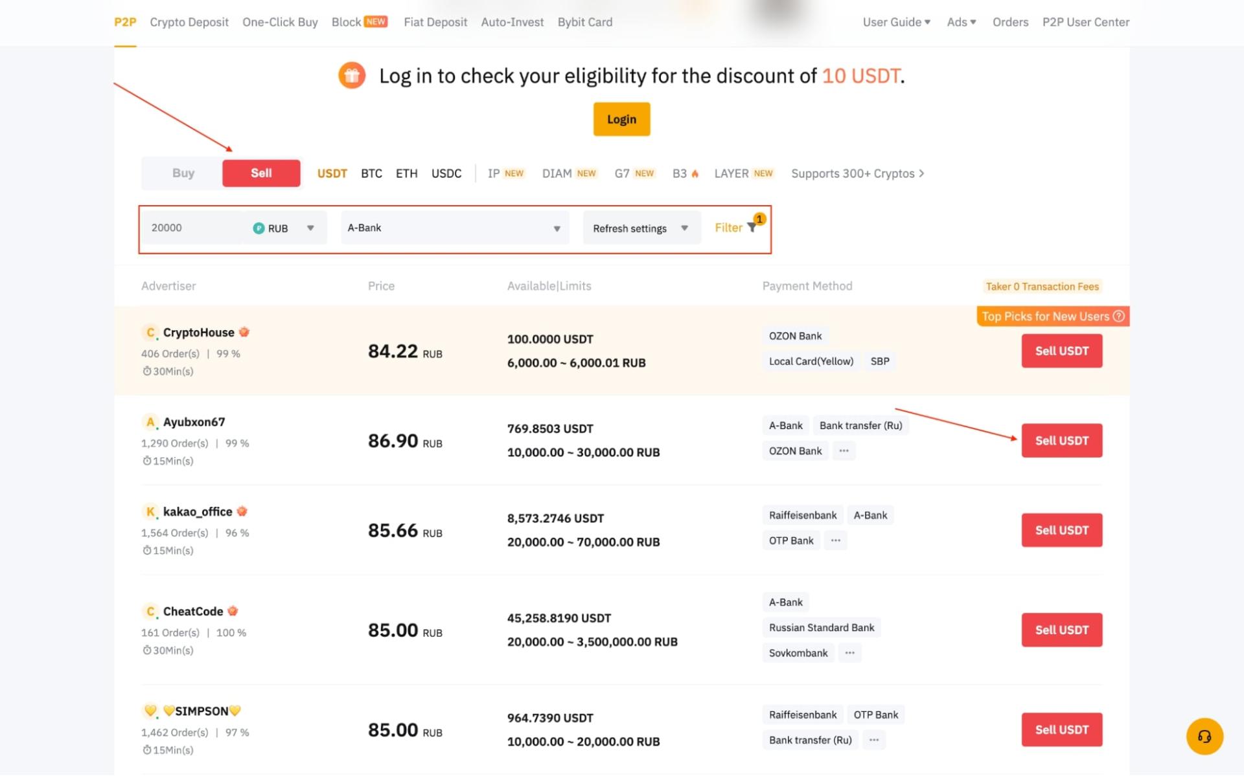Click the headset support chat icon
This screenshot has height=776, width=1244.
tap(1204, 736)
